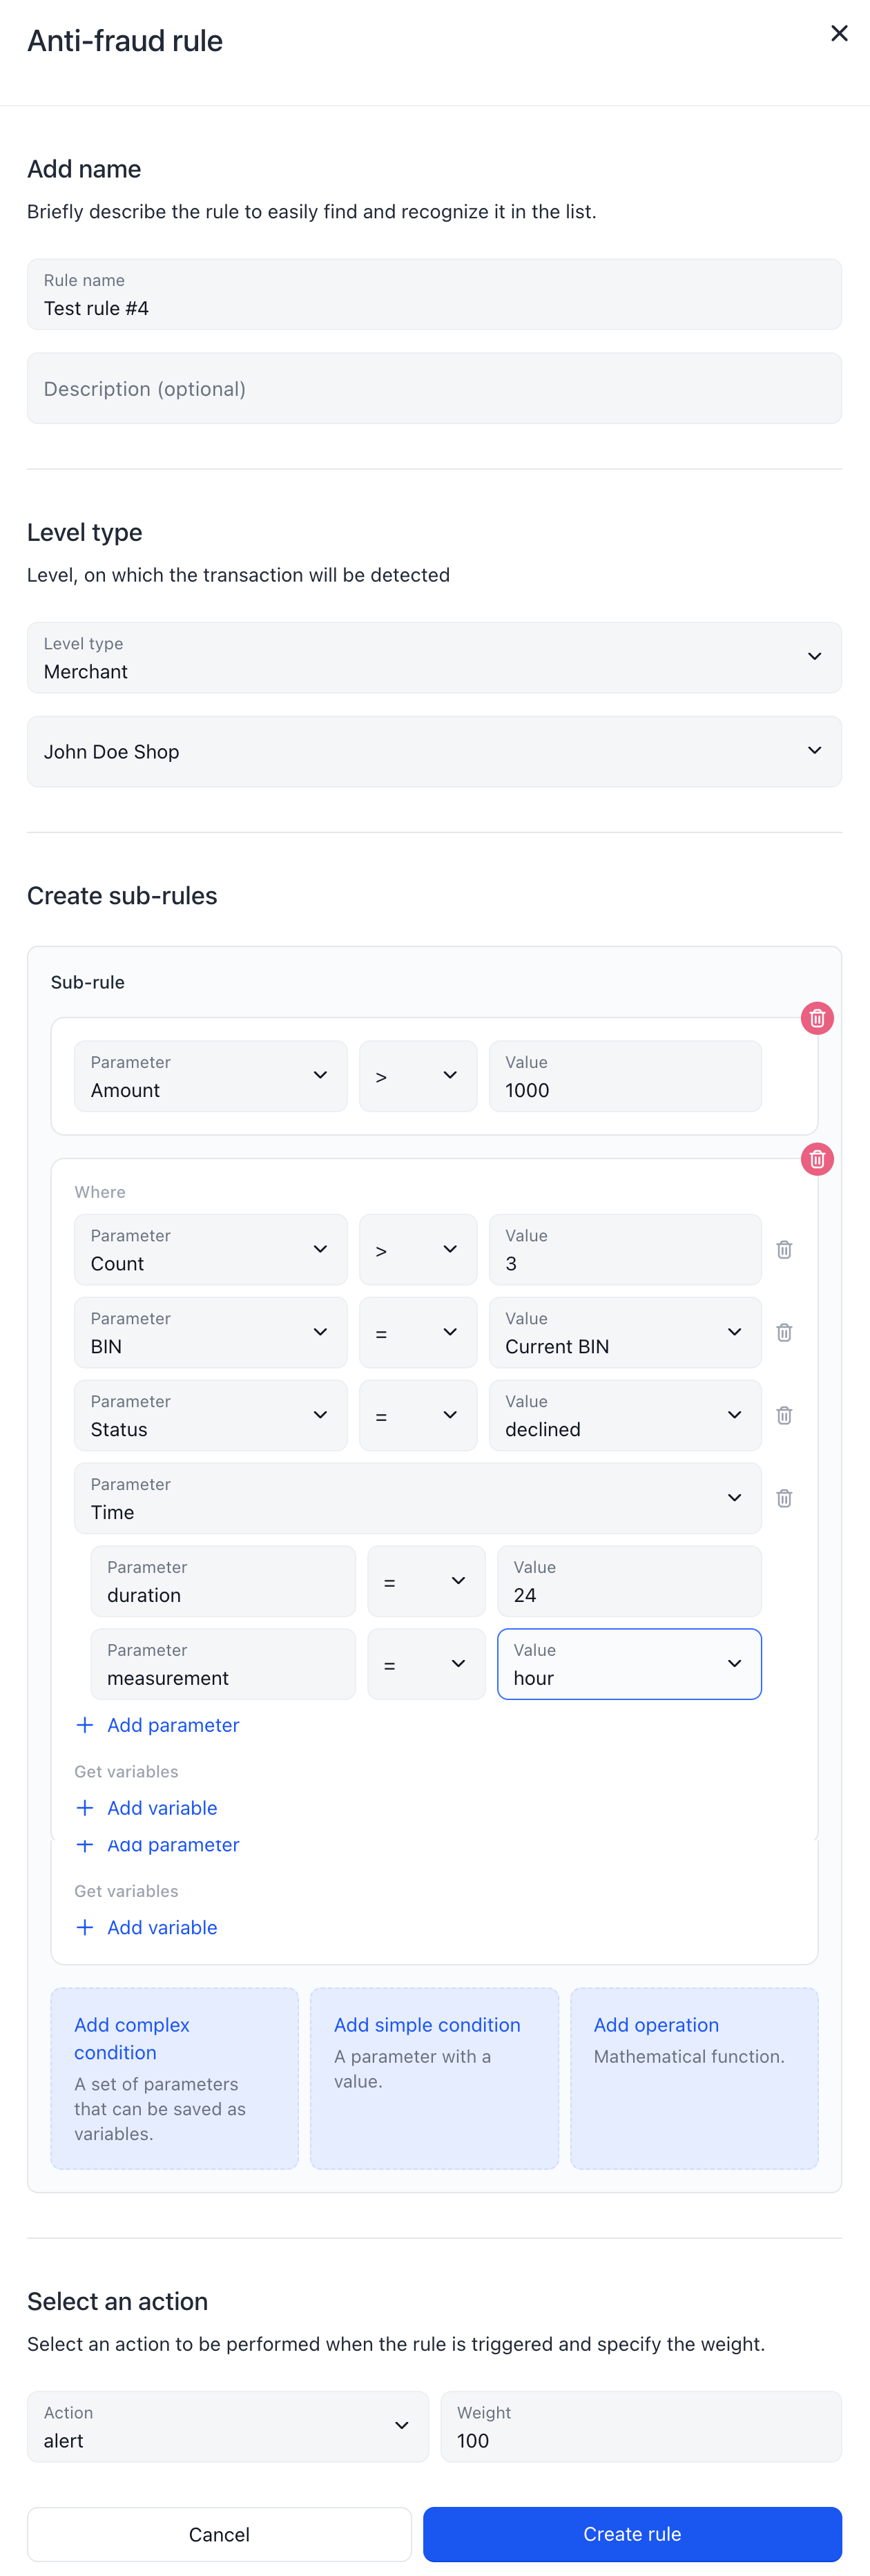Click plus icon next to Add parameter

tap(85, 1725)
